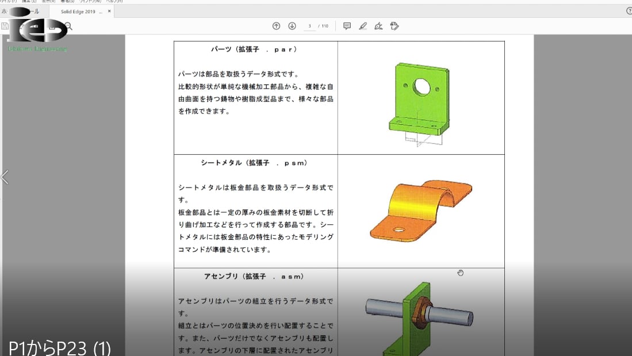Click the shaft assembly image
Screen dimensions: 632x356
[x=420, y=316]
